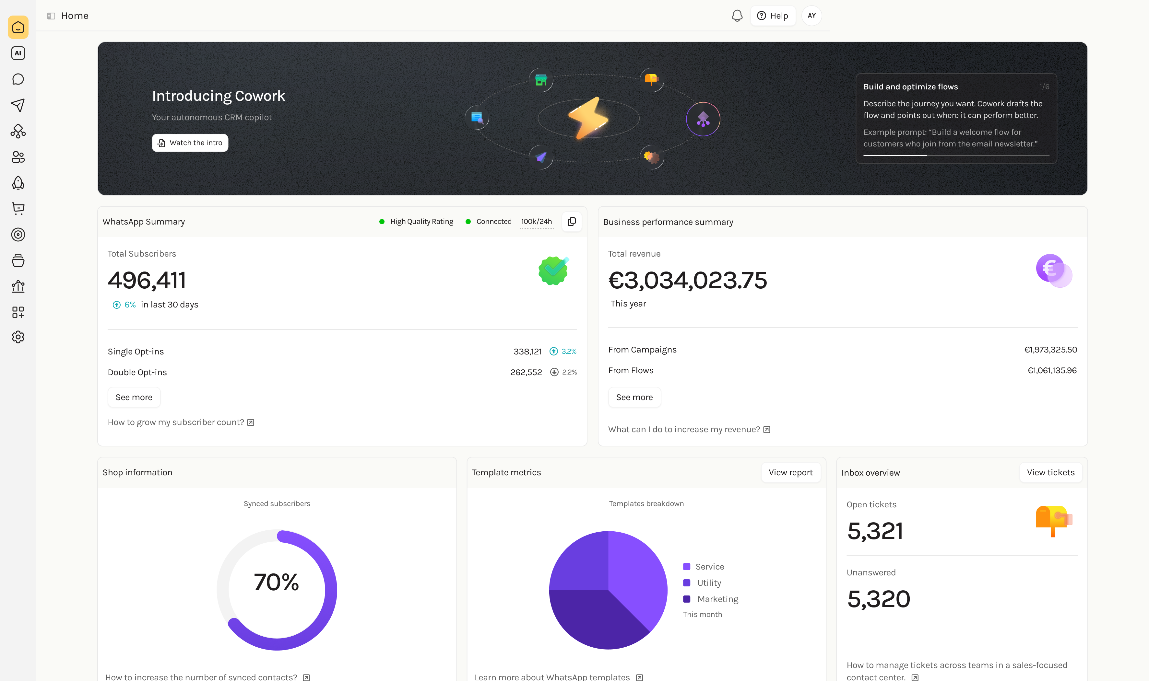Click the 100k/24h messaging limit label

(536, 221)
